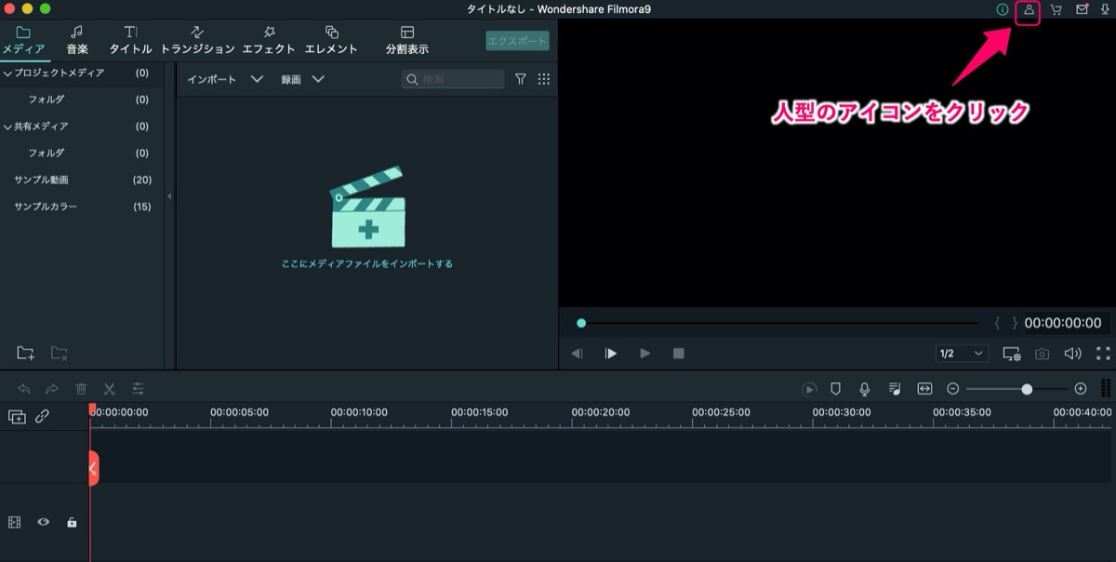Image resolution: width=1116 pixels, height=562 pixels.
Task: Click the preview playhead scrubber
Action: pyautogui.click(x=581, y=323)
